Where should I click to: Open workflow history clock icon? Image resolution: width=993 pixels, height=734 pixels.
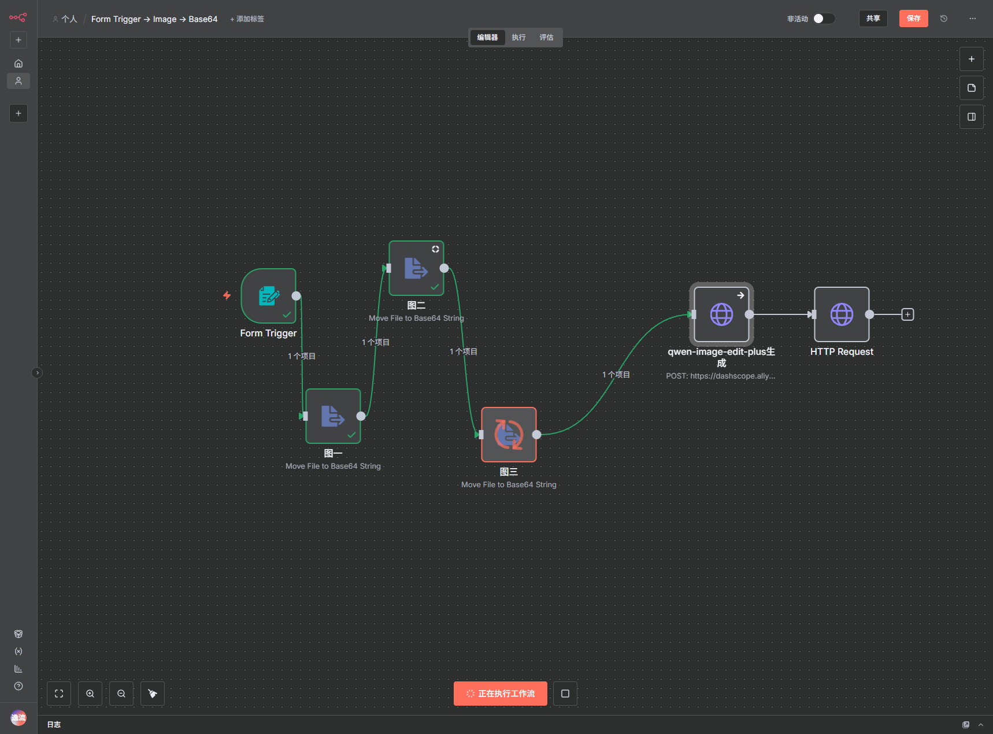tap(944, 18)
